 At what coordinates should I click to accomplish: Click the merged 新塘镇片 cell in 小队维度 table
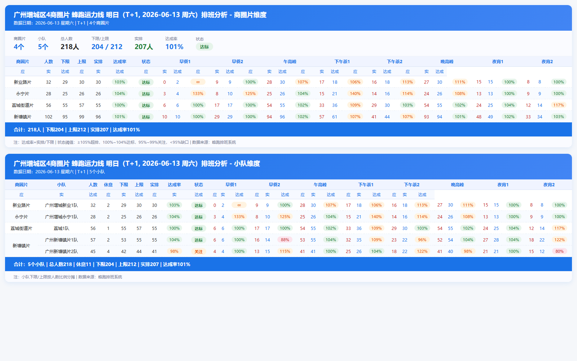tap(21, 246)
